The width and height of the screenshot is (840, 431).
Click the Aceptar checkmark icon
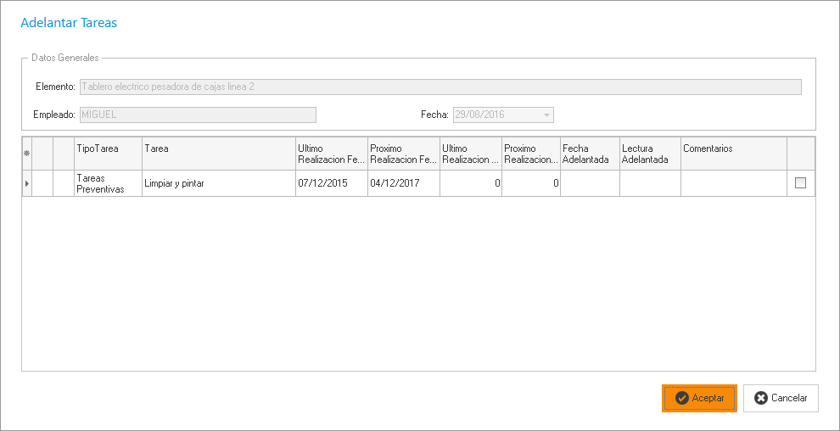[x=681, y=398]
